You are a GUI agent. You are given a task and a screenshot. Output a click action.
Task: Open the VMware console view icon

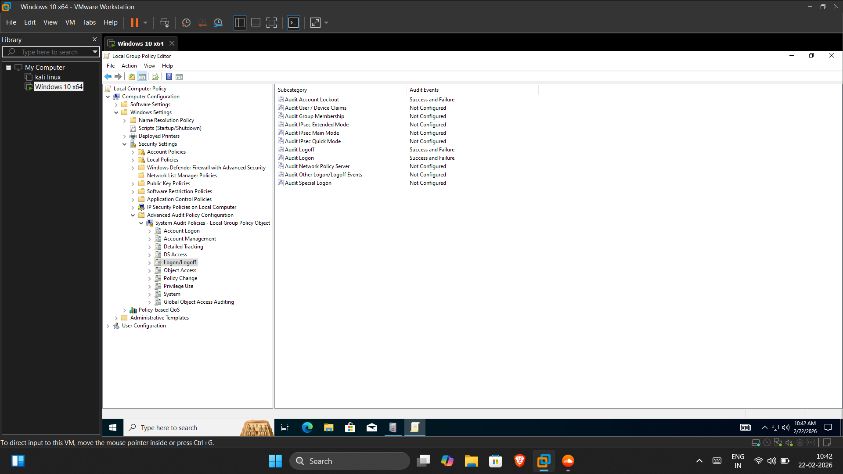pos(293,22)
